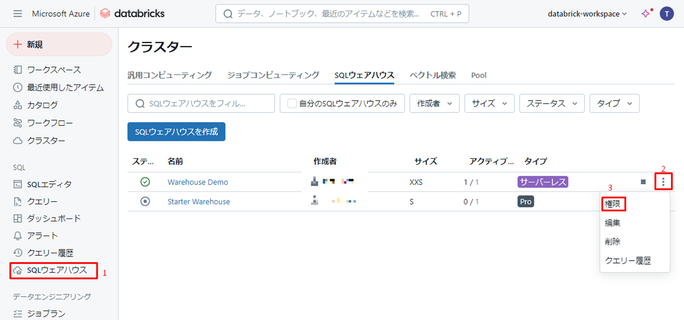Click the Warehouse Demo running status icon
Viewport: 684px width, 320px height.
pyautogui.click(x=145, y=182)
